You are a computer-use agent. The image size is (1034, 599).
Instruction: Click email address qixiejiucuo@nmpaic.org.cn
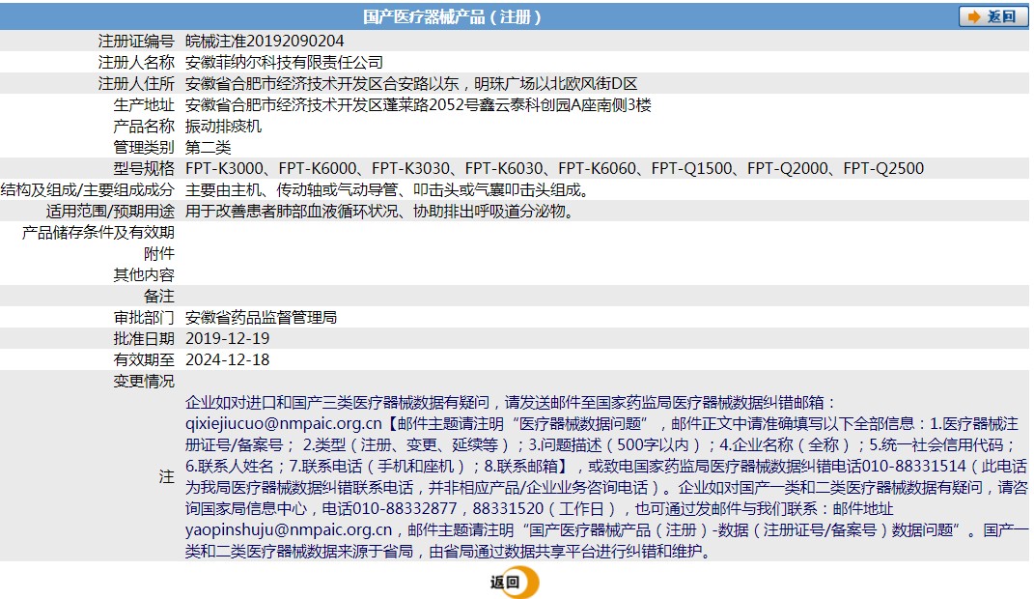pyautogui.click(x=284, y=423)
